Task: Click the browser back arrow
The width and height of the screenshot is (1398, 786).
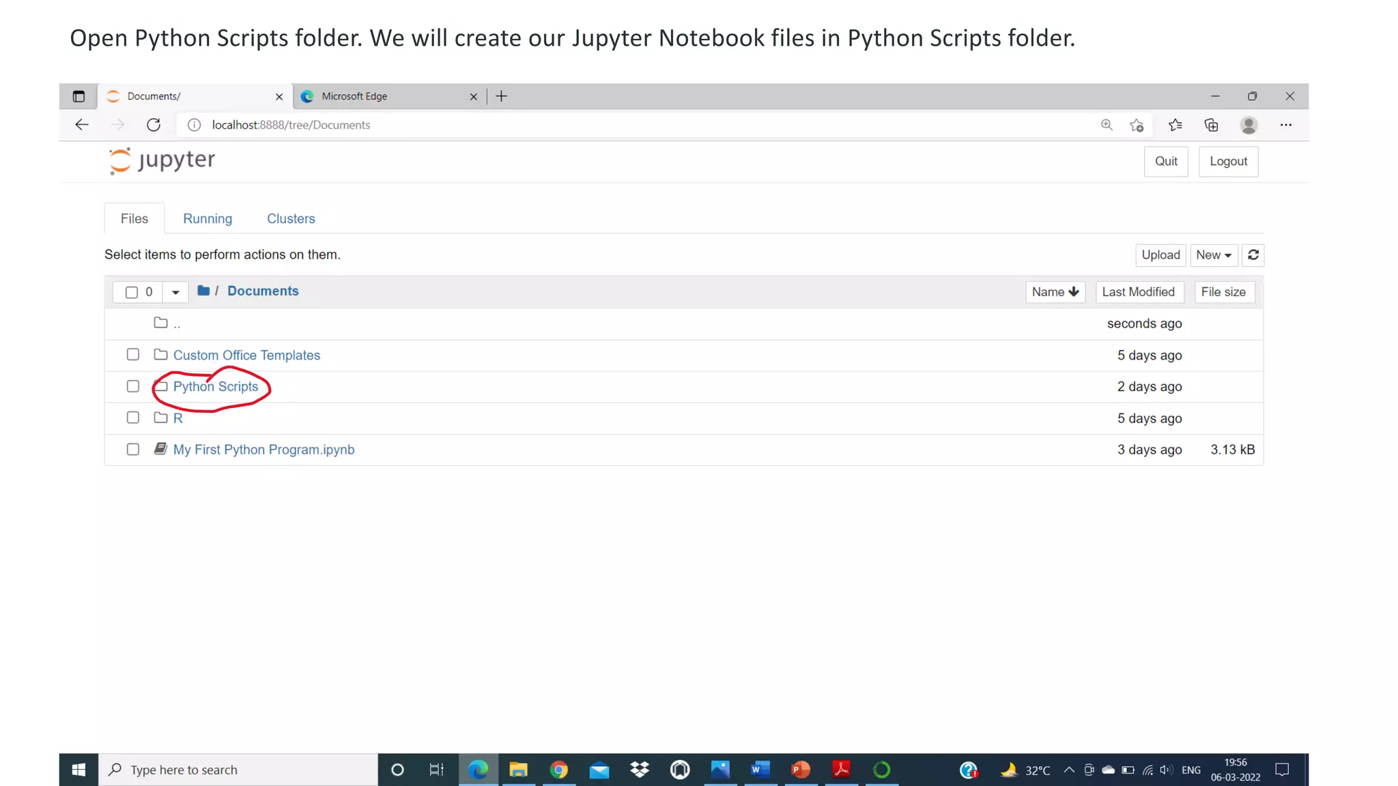Action: [82, 125]
